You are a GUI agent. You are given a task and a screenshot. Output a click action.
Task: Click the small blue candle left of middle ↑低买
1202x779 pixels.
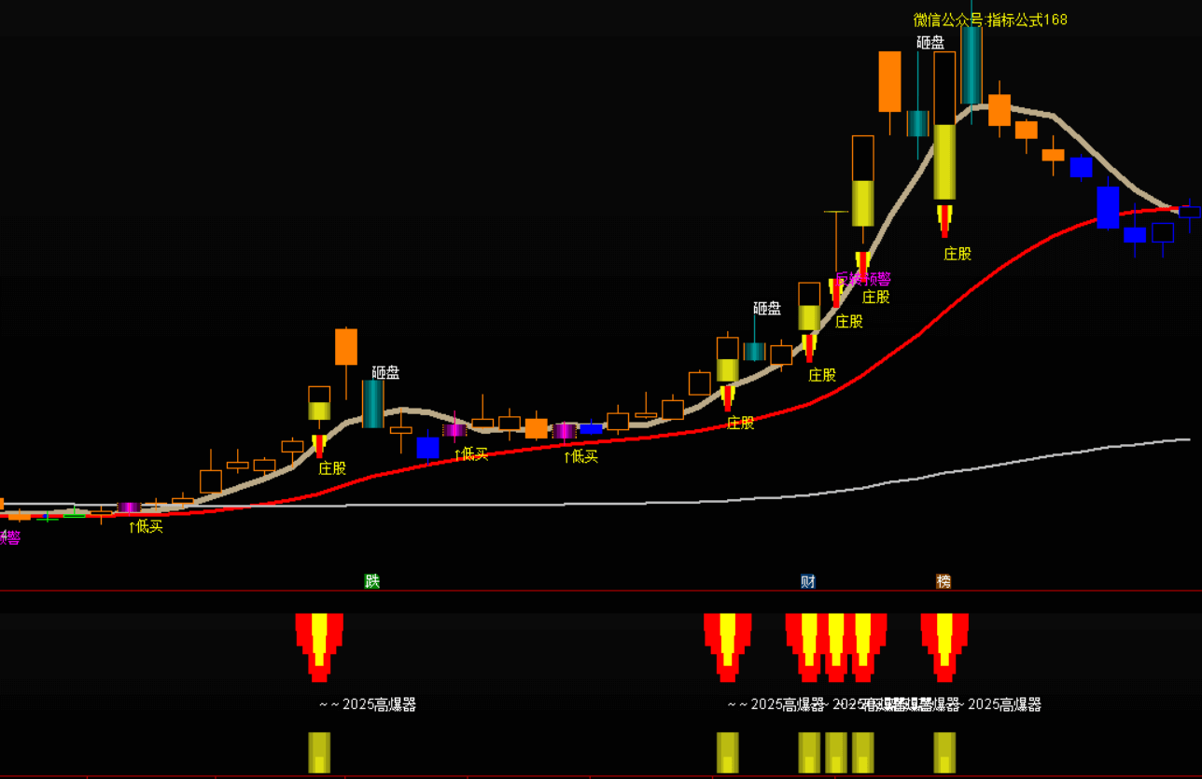[427, 448]
